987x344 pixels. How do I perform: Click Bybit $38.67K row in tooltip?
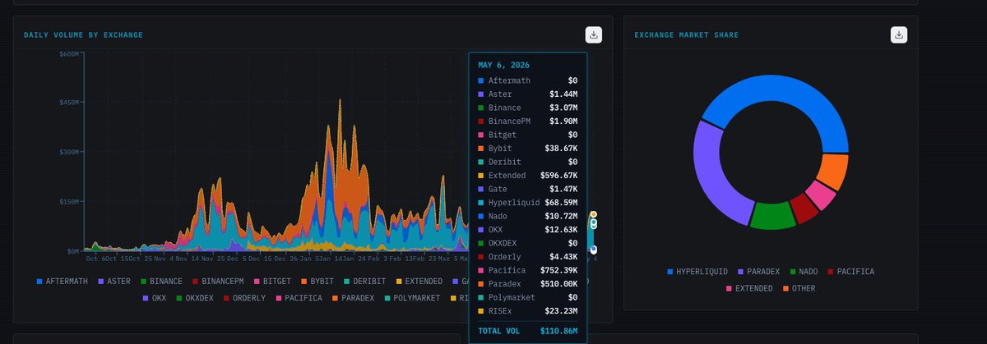(527, 149)
